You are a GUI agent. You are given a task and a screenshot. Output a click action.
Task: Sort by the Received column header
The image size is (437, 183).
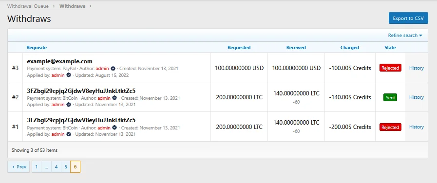[x=296, y=47]
